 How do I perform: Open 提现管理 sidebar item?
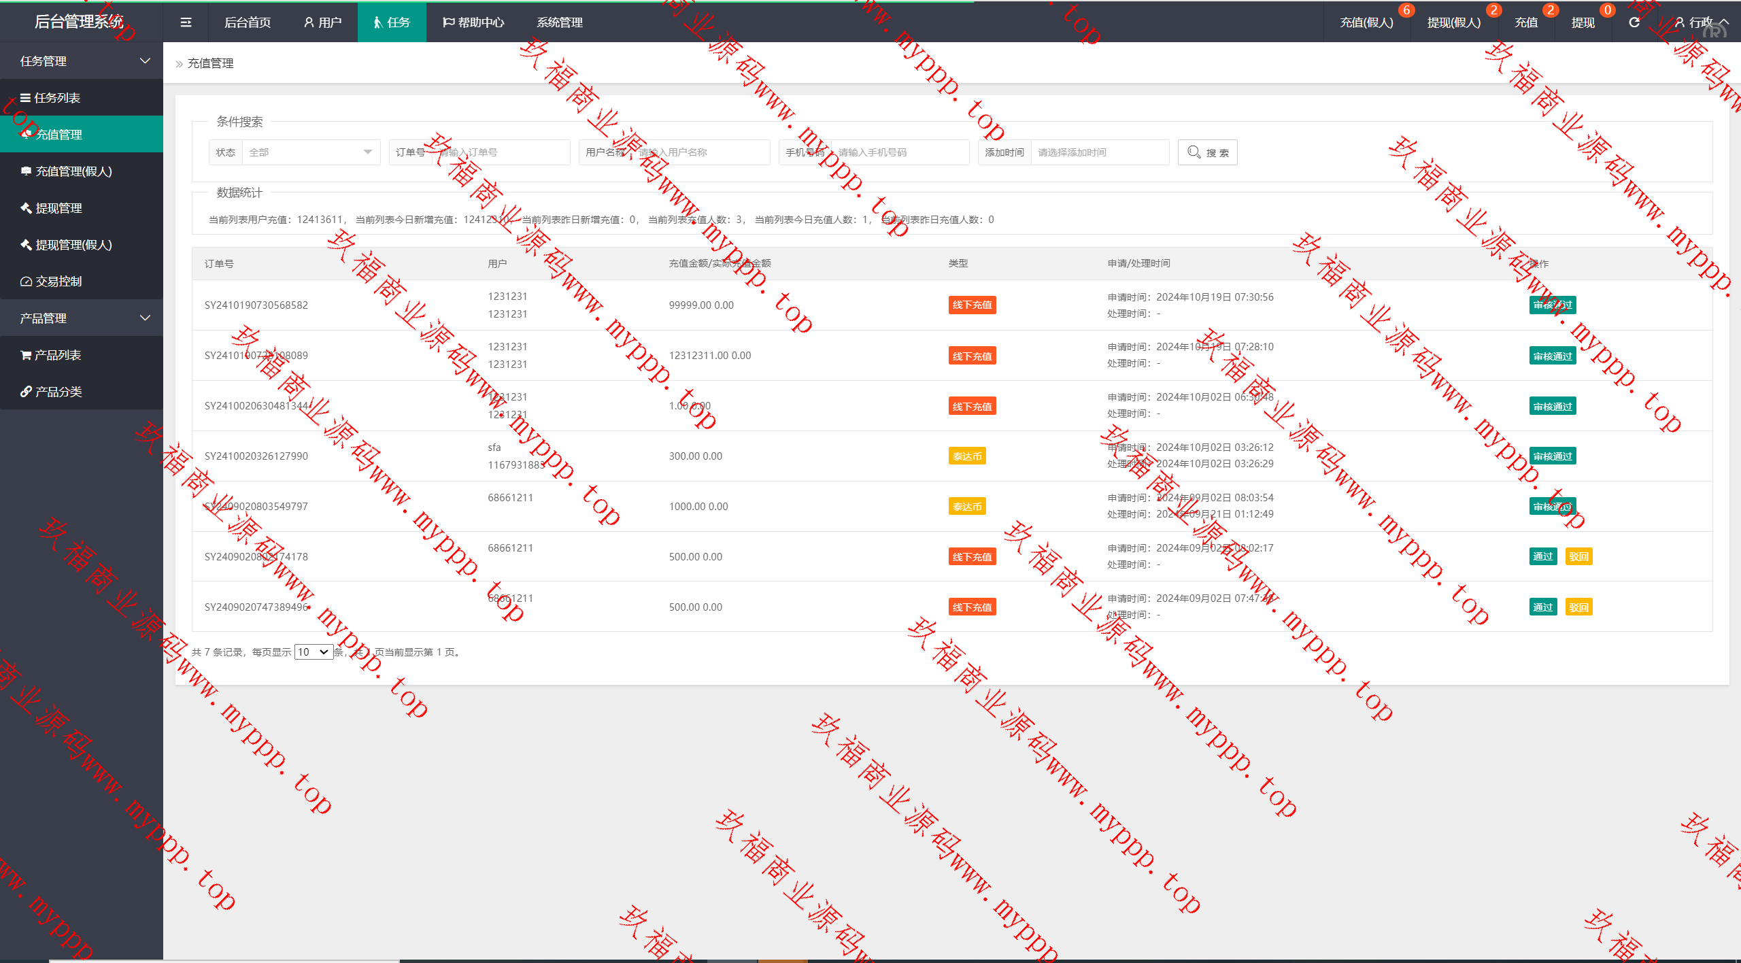58,208
